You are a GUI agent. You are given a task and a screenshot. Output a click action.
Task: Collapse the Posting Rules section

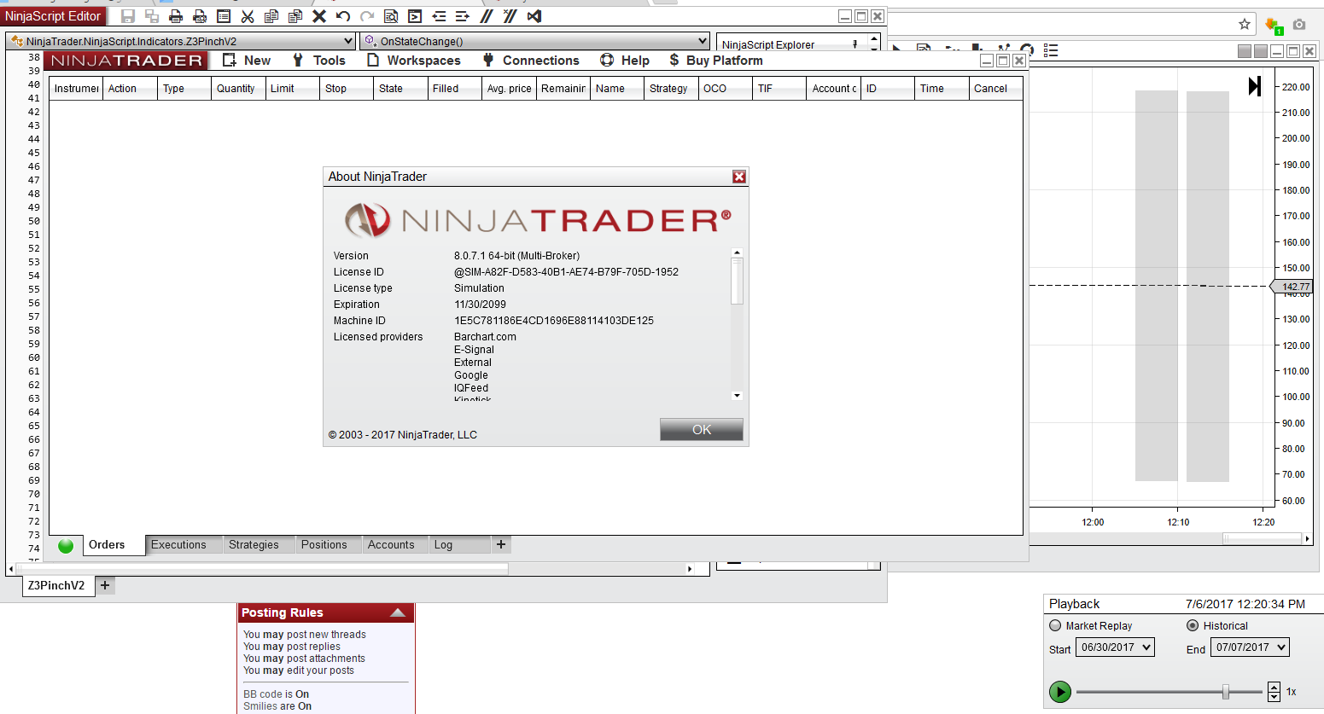pos(398,612)
